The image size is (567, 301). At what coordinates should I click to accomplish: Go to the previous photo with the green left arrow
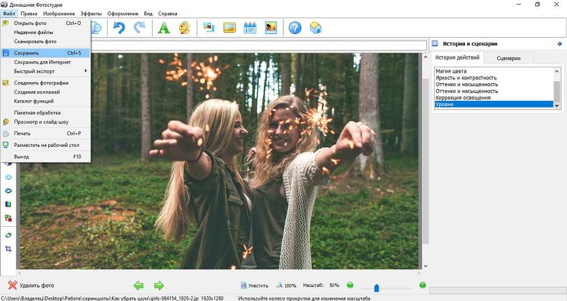[138, 286]
